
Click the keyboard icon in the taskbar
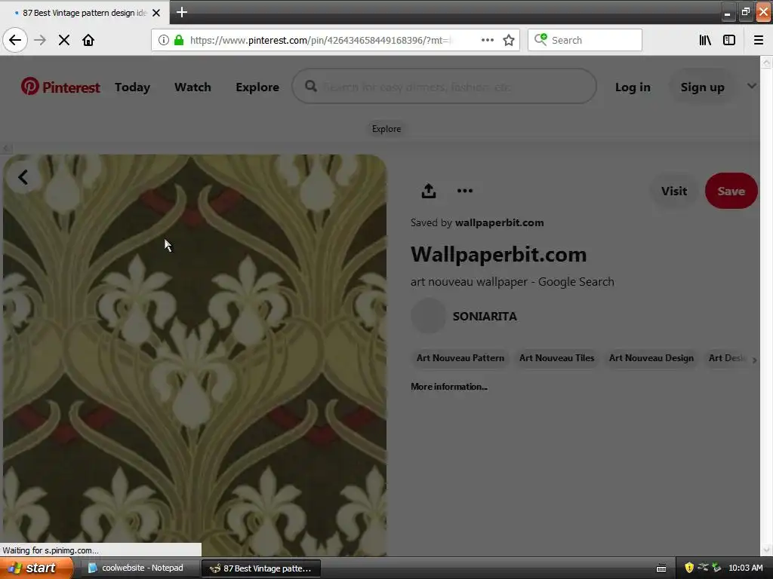[661, 568]
